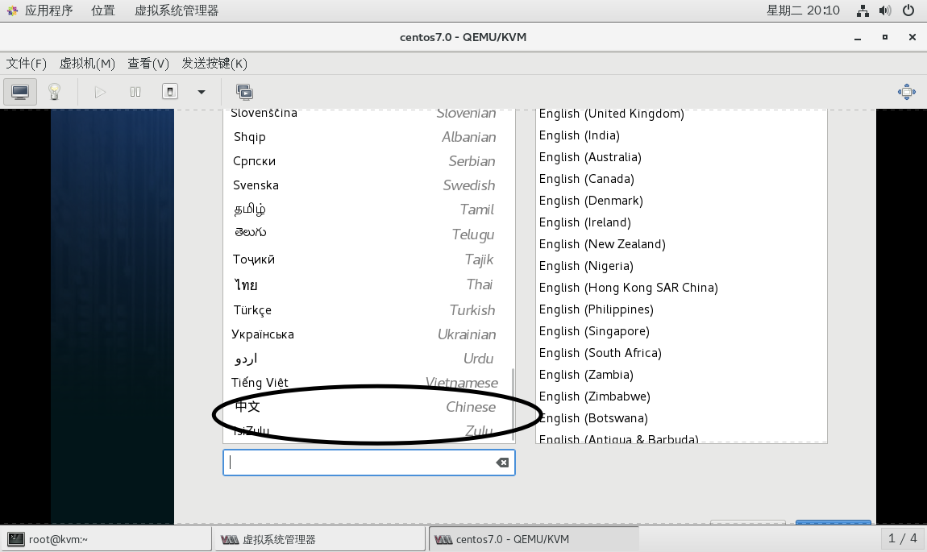
Task: Toggle fullscreen with the resize icon
Action: 906,92
